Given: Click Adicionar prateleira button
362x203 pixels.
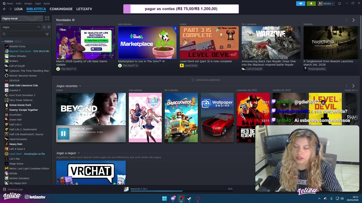Looking at the screenshot, I should [x=206, y=80].
